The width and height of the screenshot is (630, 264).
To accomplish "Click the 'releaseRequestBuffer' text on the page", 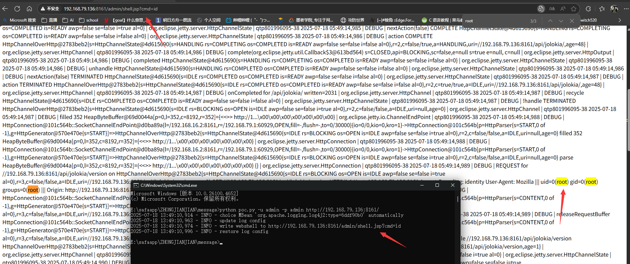I will coord(583,214).
